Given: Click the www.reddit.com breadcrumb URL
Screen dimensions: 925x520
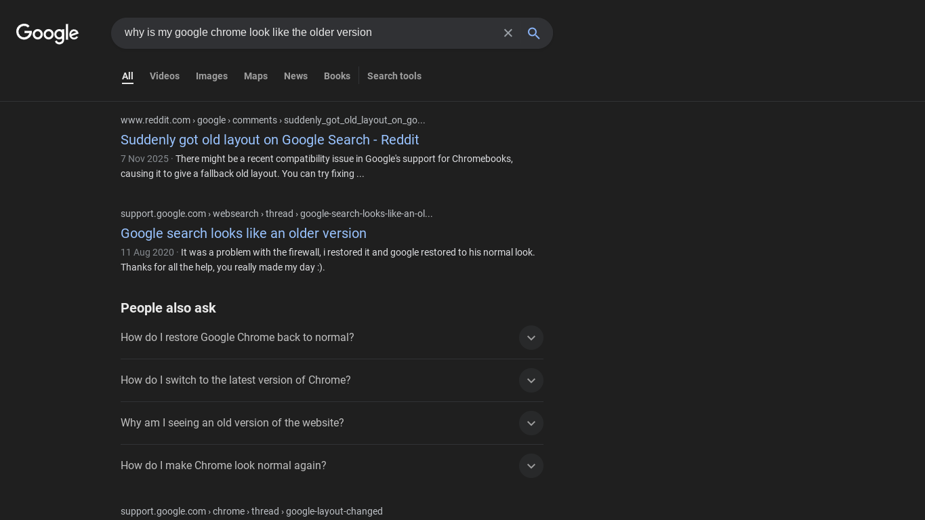Looking at the screenshot, I should point(272,120).
